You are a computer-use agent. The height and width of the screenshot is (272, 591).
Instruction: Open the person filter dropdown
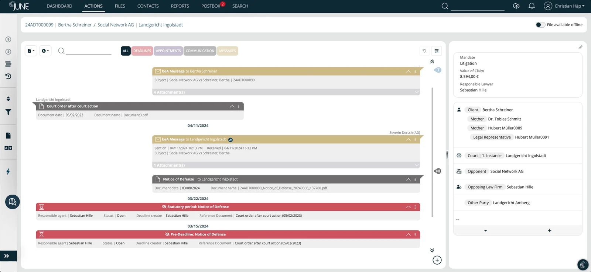45,51
